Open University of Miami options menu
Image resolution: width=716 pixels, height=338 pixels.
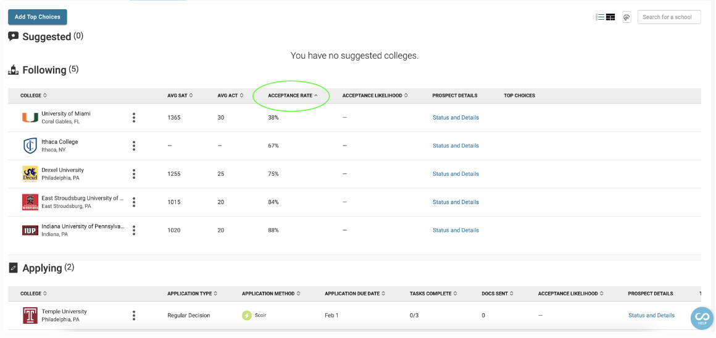click(134, 118)
